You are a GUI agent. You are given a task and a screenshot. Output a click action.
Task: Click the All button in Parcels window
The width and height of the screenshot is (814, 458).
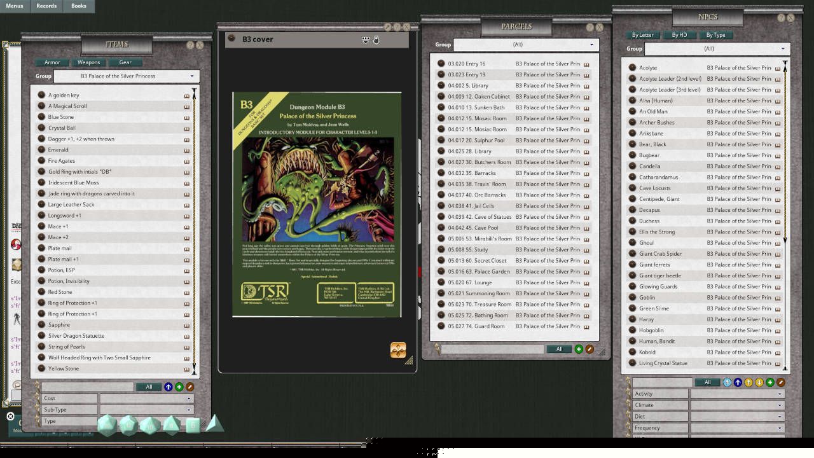560,349
